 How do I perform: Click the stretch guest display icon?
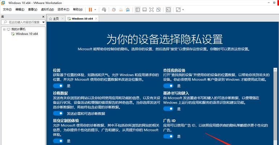click(178, 10)
